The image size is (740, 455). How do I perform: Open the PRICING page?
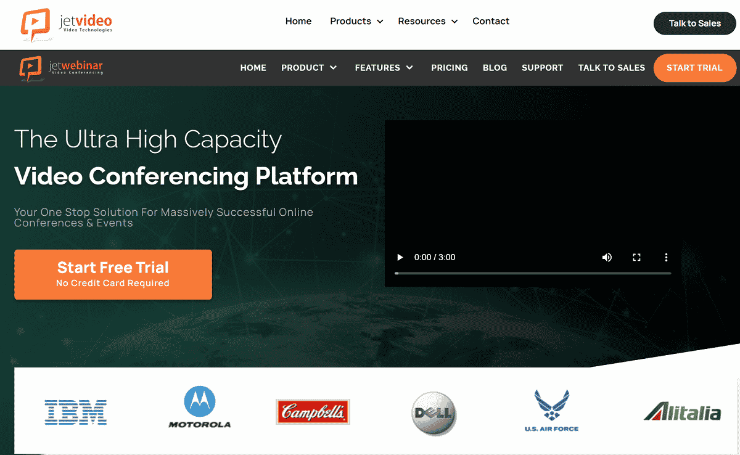[x=450, y=68]
